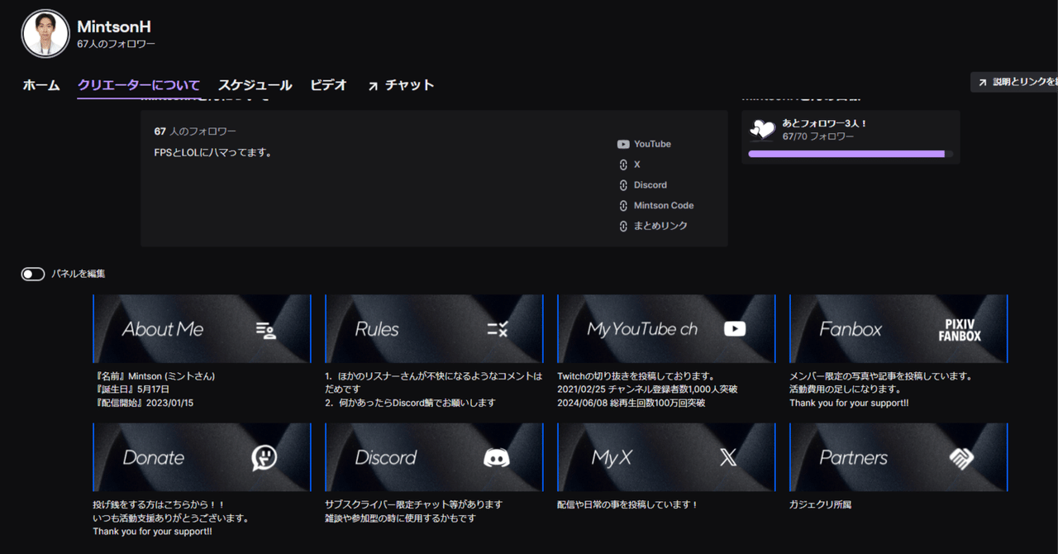This screenshot has width=1058, height=554.
Task: Select the ホーム tab
Action: 41,84
